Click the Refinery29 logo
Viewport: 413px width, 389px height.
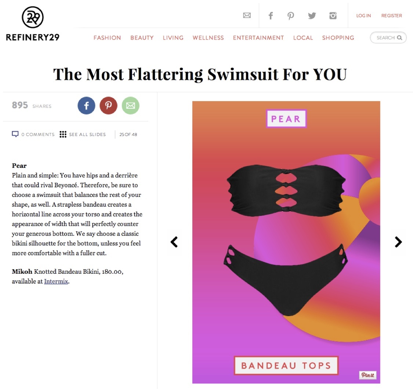[33, 24]
